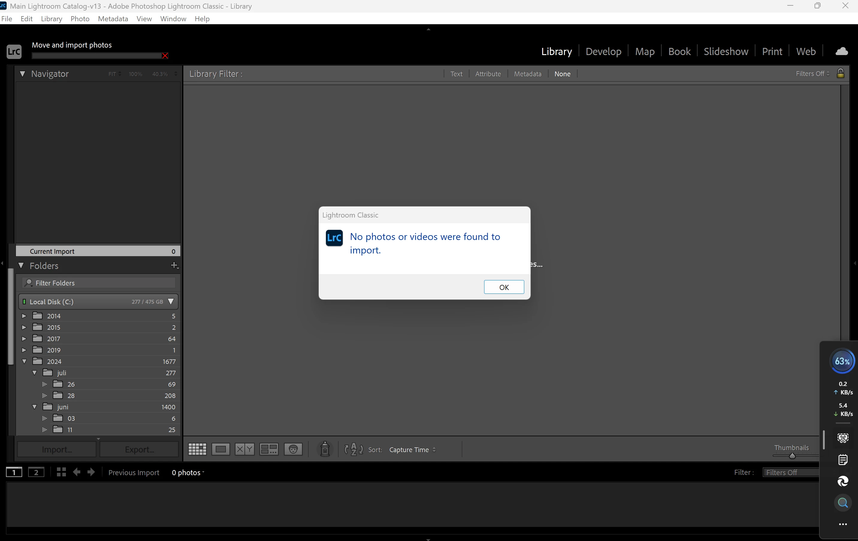Adjust the Thumbnails size slider
This screenshot has height=541, width=858.
[x=792, y=456]
